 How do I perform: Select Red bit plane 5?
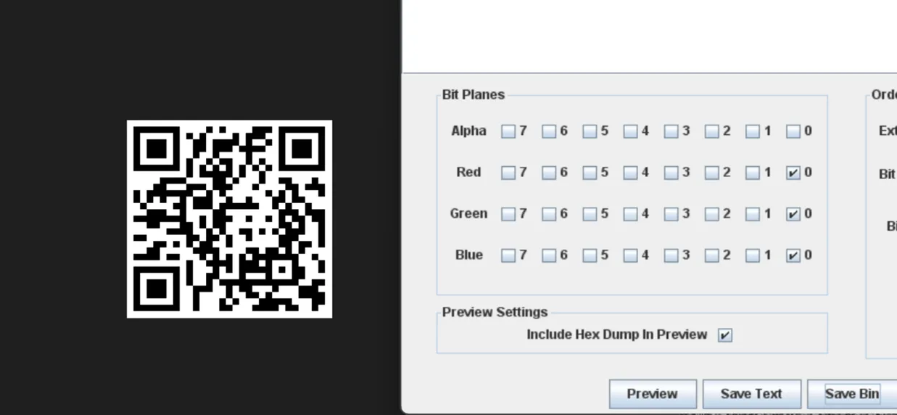[590, 173]
